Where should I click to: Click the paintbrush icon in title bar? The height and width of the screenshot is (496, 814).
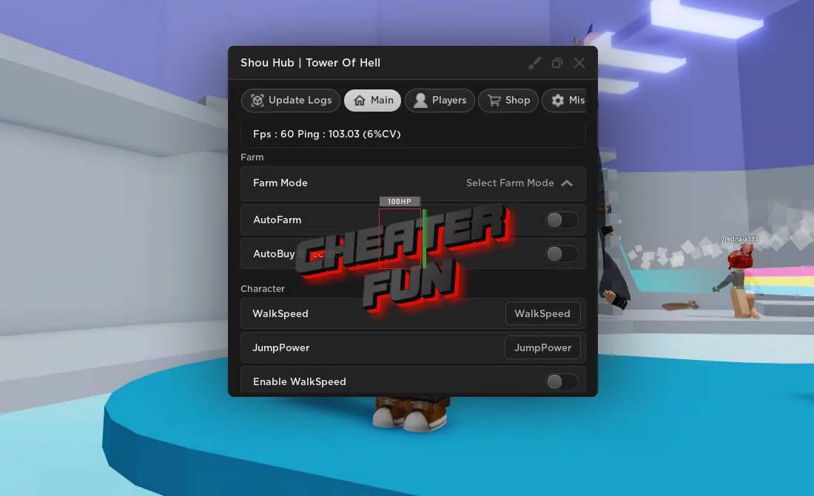pyautogui.click(x=535, y=63)
